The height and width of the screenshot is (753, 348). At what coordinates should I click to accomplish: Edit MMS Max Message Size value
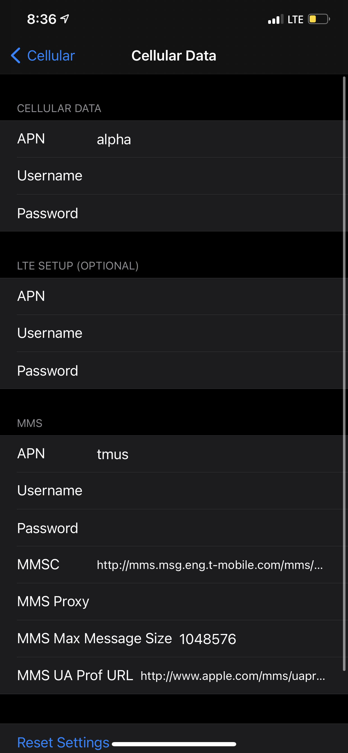click(x=174, y=639)
